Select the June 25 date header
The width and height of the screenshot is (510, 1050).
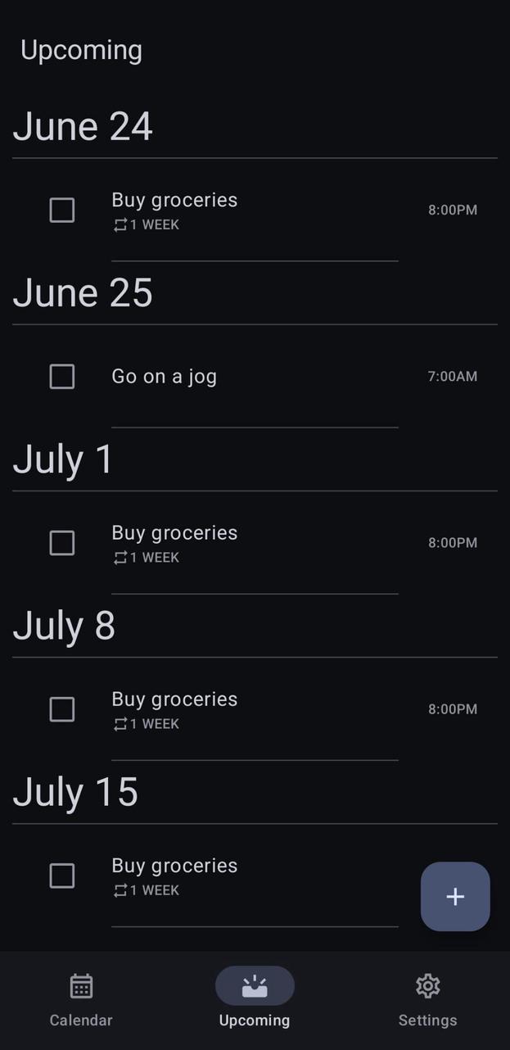(83, 293)
